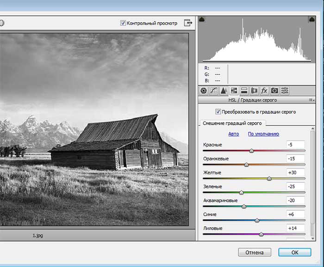324x267 pixels.
Task: Open the Effects (fx) panel icon
Action: tap(264, 91)
